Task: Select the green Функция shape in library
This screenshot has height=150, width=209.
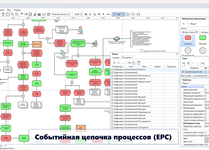Action: click(x=203, y=38)
